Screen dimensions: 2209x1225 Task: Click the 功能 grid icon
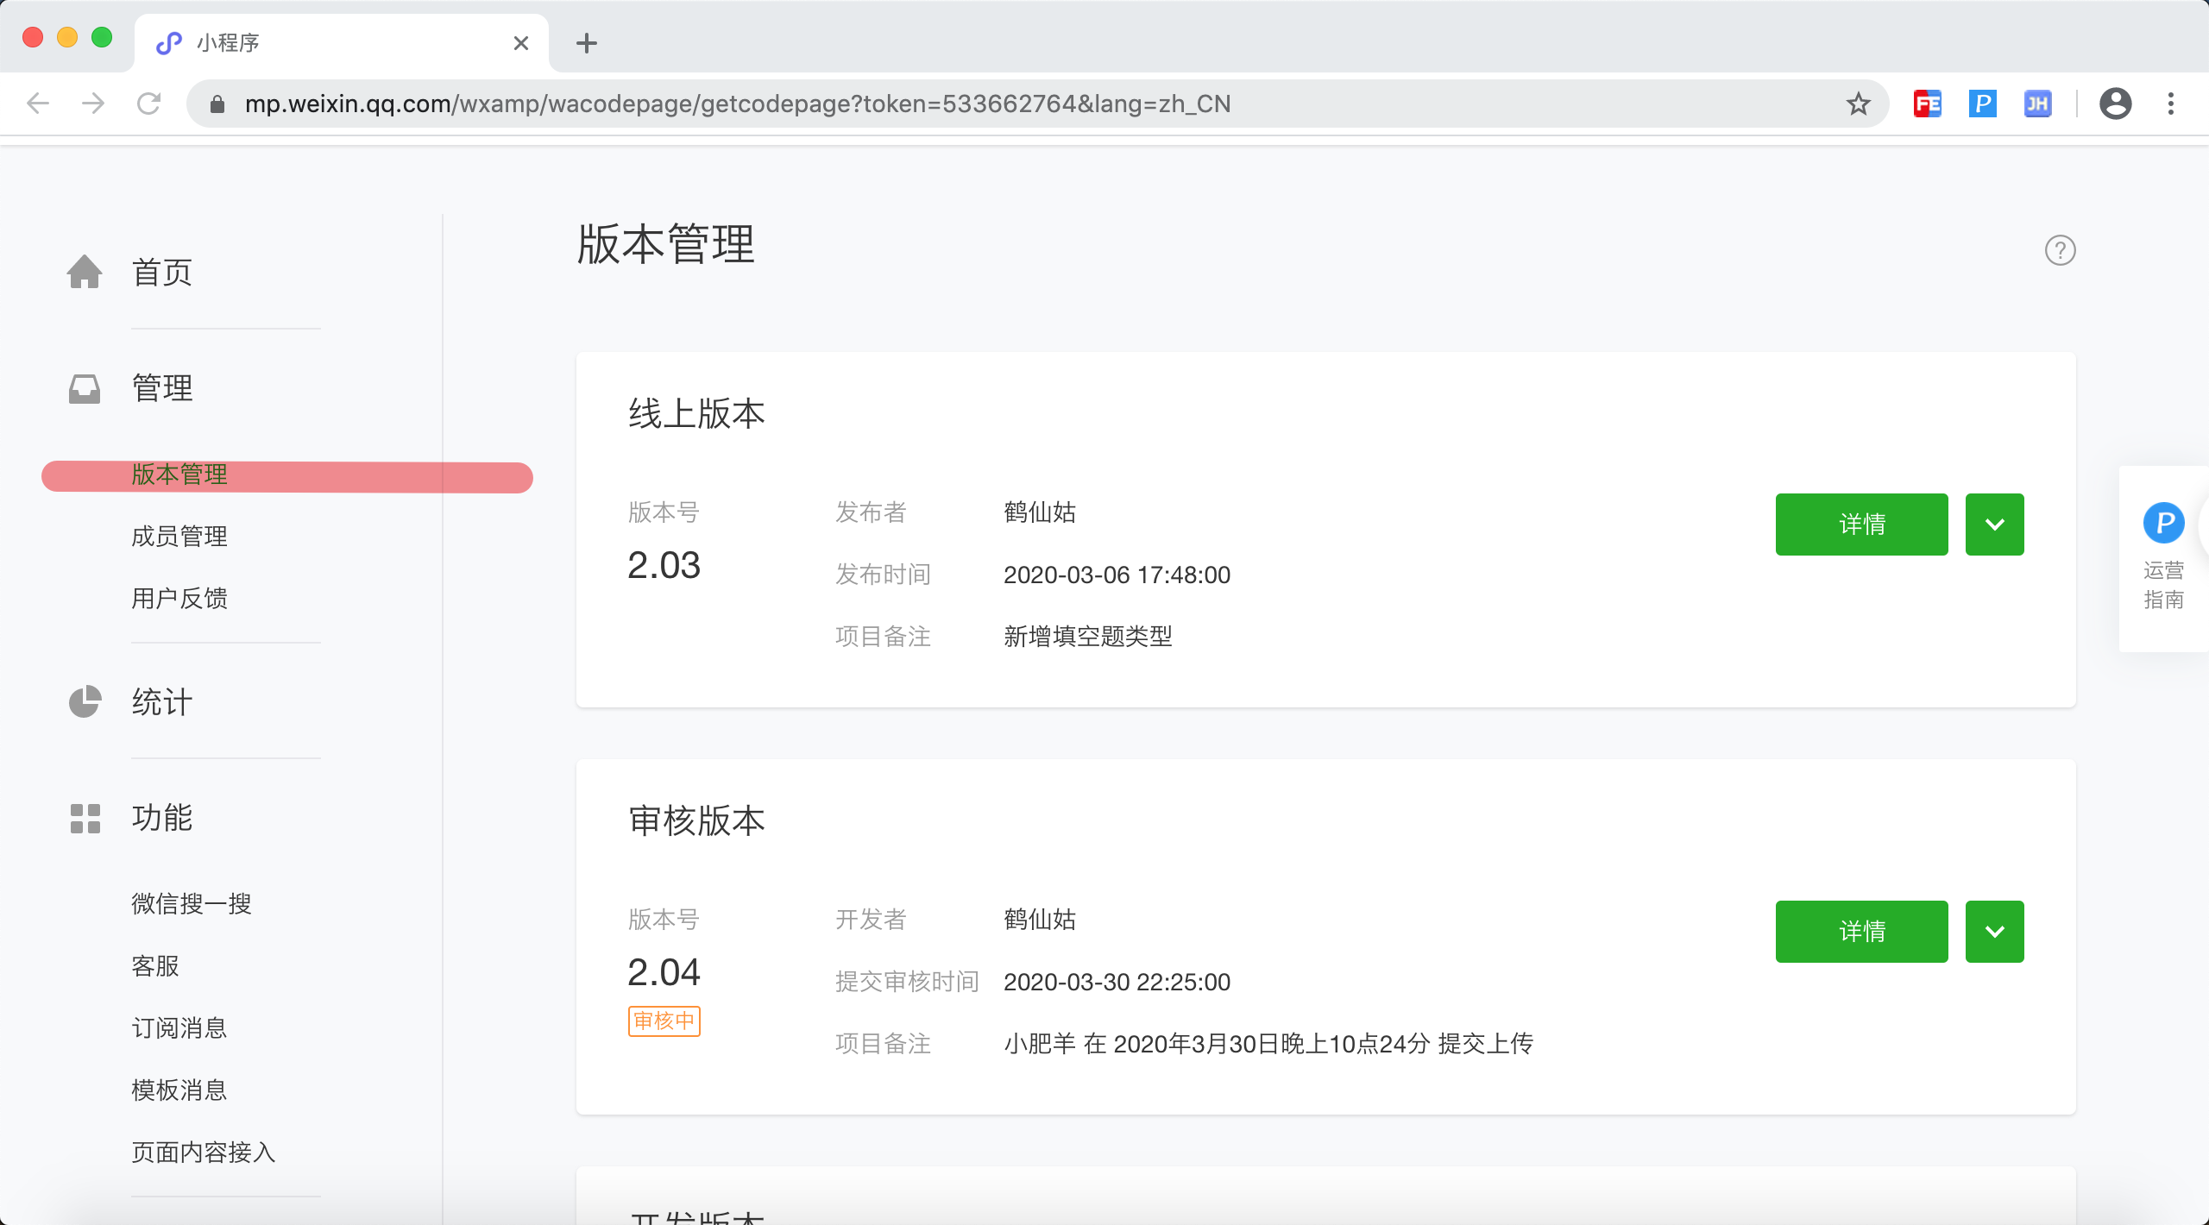85,818
